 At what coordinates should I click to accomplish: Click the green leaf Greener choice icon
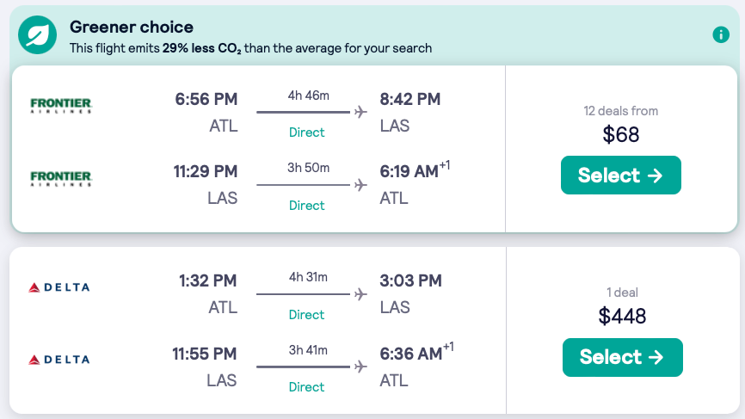pos(39,35)
